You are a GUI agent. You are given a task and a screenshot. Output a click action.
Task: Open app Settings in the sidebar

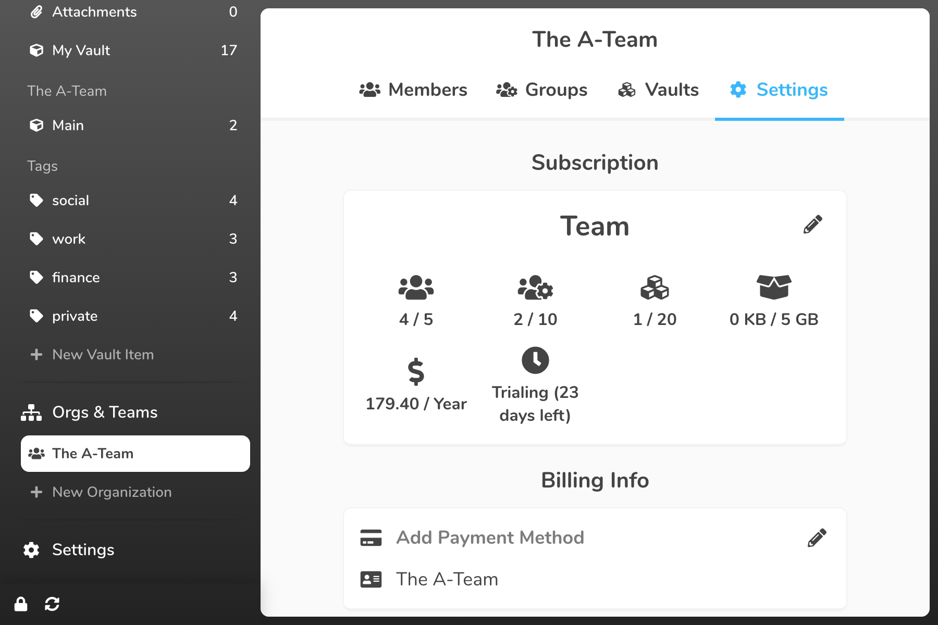(x=83, y=550)
